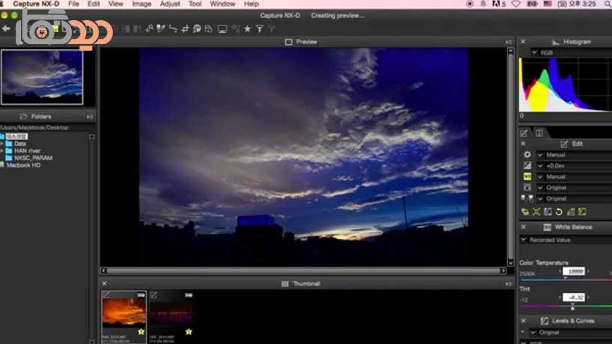612x344 pixels.
Task: Toggle the star on the orange sunset thumbnail
Action: click(141, 331)
